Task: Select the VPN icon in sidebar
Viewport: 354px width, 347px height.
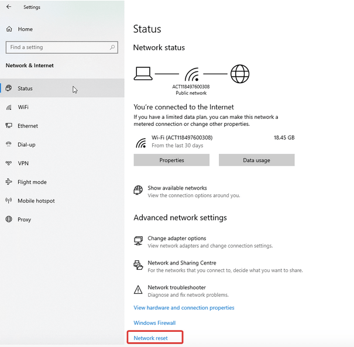Action: 9,163
